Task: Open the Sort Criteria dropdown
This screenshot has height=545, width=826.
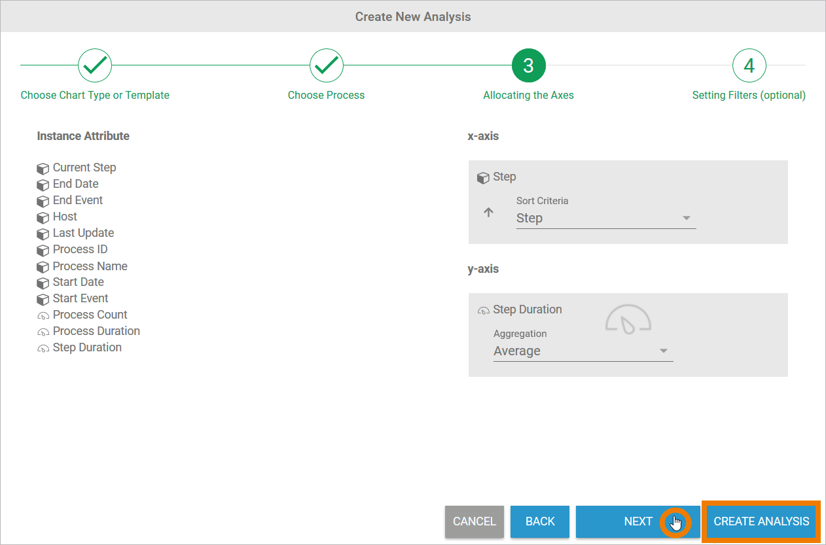Action: [605, 219]
